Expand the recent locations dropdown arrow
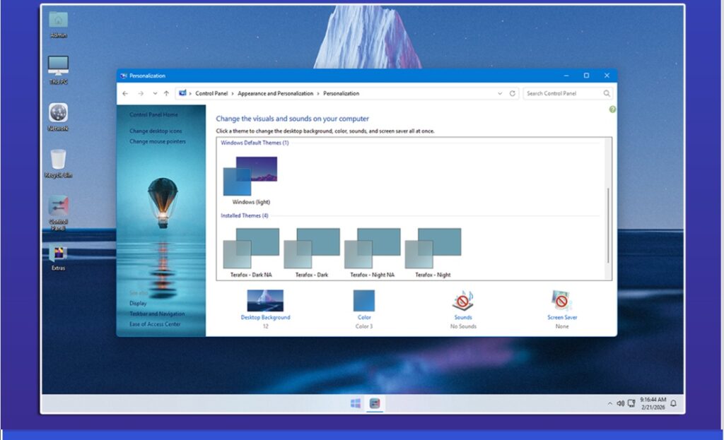This screenshot has height=440, width=724. 154,93
